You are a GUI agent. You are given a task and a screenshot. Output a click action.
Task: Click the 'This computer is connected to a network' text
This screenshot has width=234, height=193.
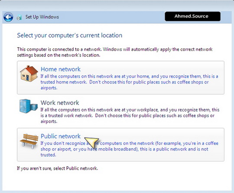(x=115, y=52)
